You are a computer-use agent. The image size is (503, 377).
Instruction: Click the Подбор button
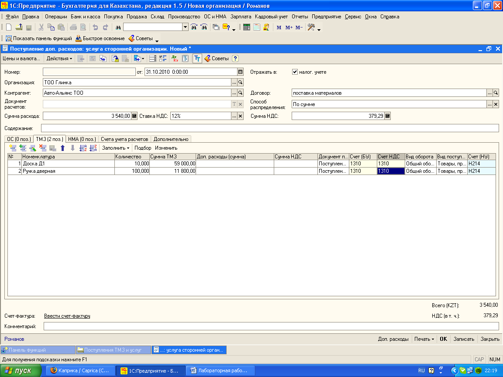click(x=143, y=148)
